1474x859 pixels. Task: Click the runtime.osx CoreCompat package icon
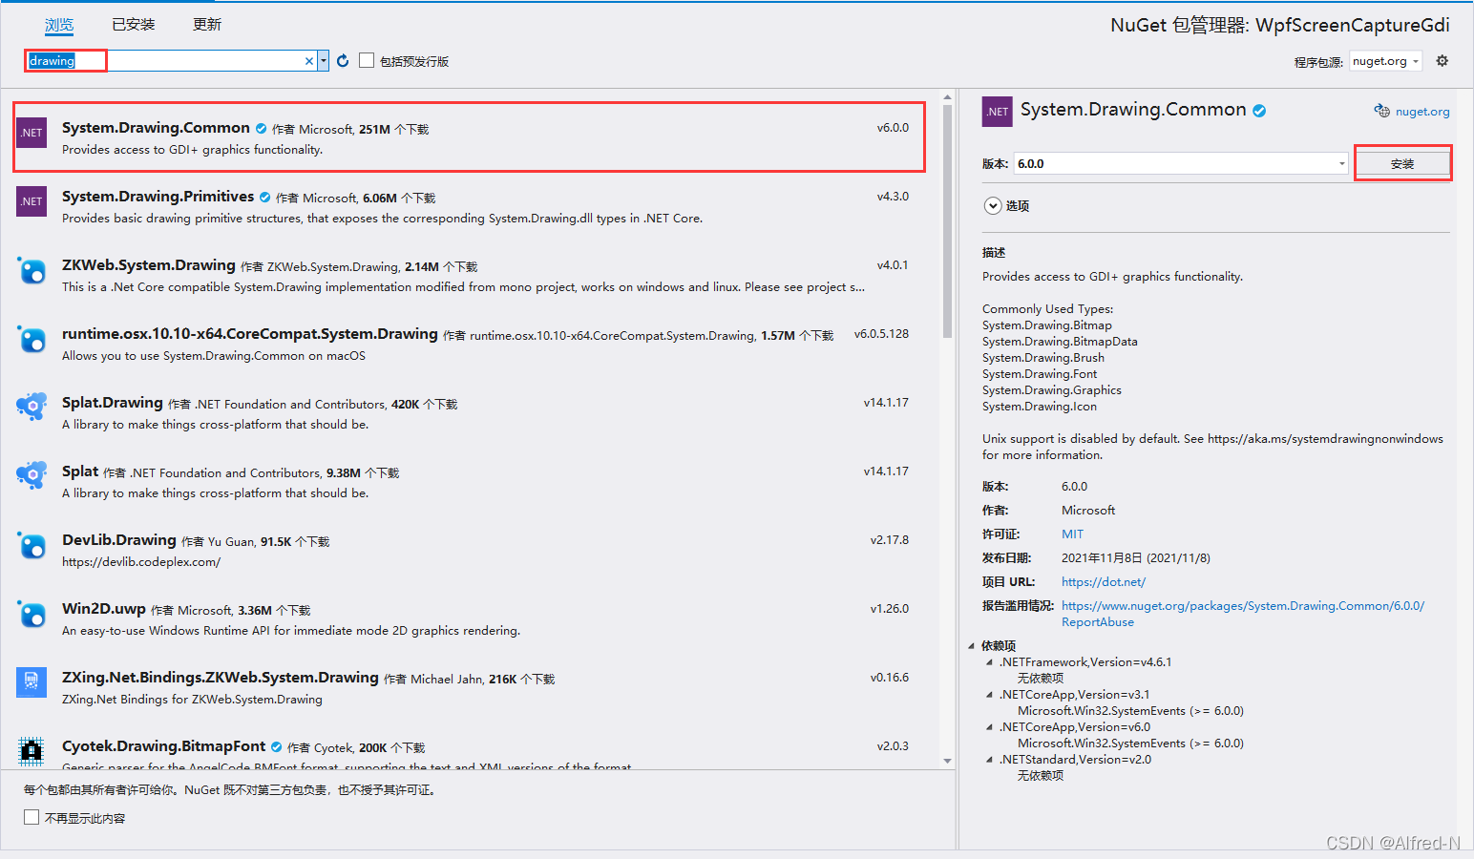(32, 339)
